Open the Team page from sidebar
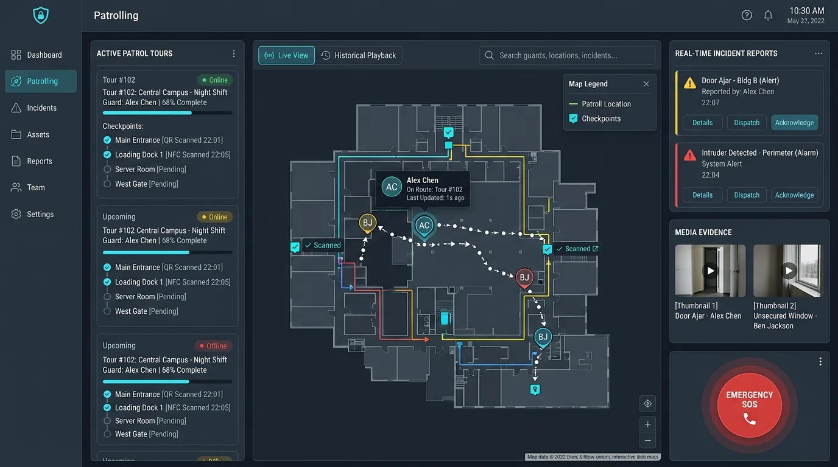This screenshot has height=467, width=838. [41, 187]
